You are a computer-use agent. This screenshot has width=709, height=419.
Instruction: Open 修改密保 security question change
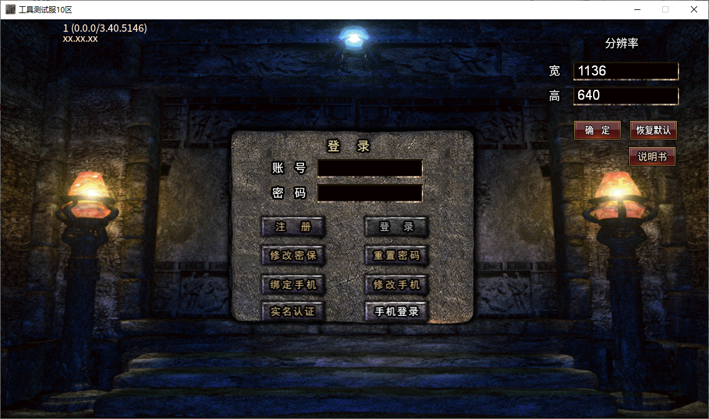[293, 255]
